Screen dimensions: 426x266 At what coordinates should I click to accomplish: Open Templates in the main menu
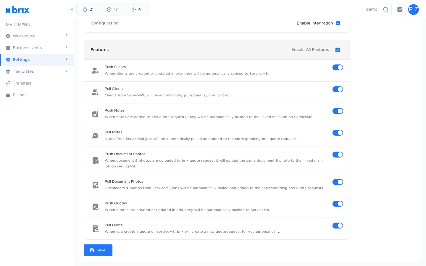(x=37, y=72)
